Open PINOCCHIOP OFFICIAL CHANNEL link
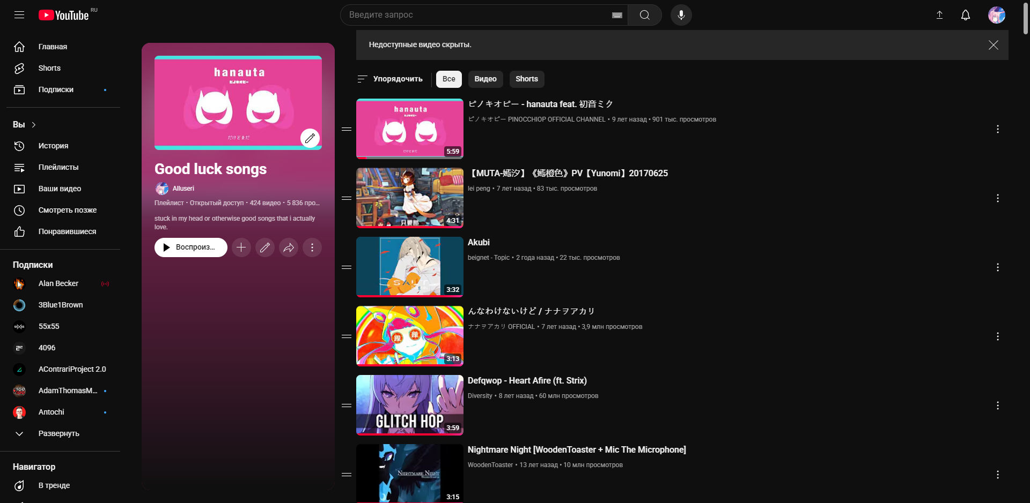Screen dimensions: 1030x503 point(537,119)
